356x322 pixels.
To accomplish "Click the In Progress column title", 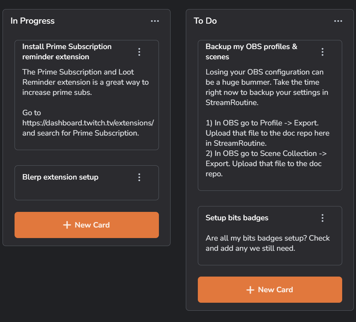I will pos(32,21).
